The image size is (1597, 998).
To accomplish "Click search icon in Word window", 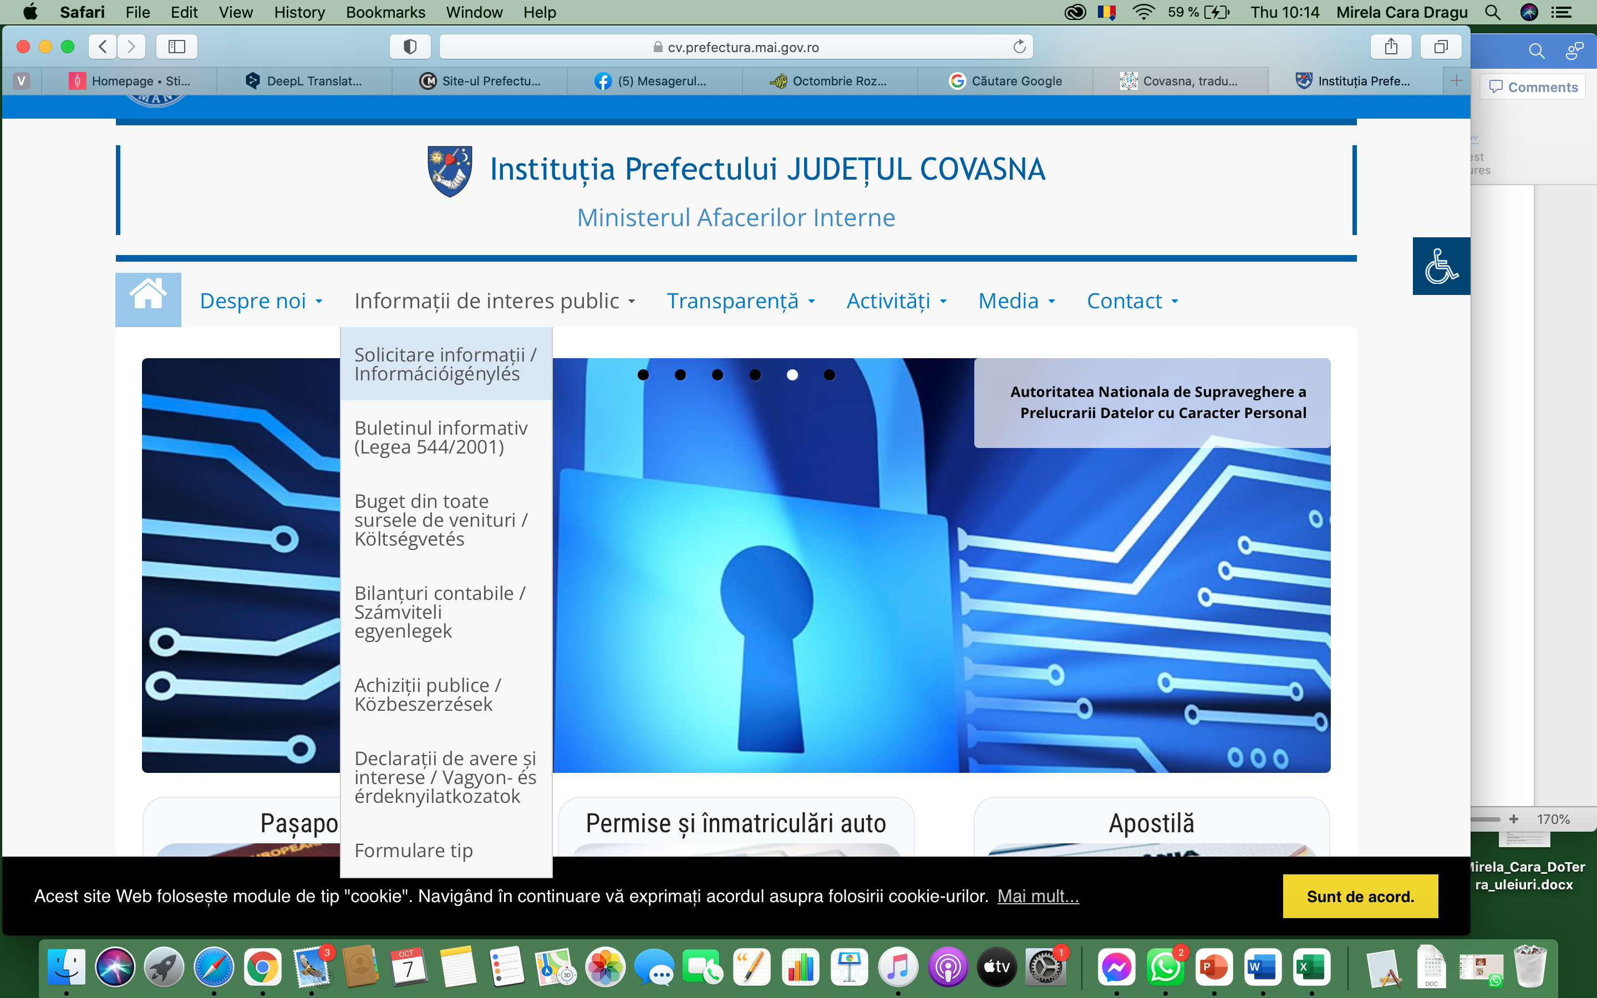I will tap(1537, 51).
